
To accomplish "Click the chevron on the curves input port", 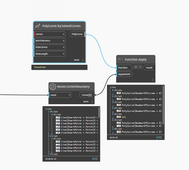I will pyautogui.click(x=64, y=34).
